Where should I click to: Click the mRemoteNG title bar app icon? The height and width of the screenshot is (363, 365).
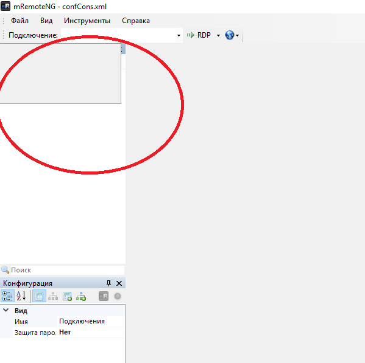pos(5,6)
